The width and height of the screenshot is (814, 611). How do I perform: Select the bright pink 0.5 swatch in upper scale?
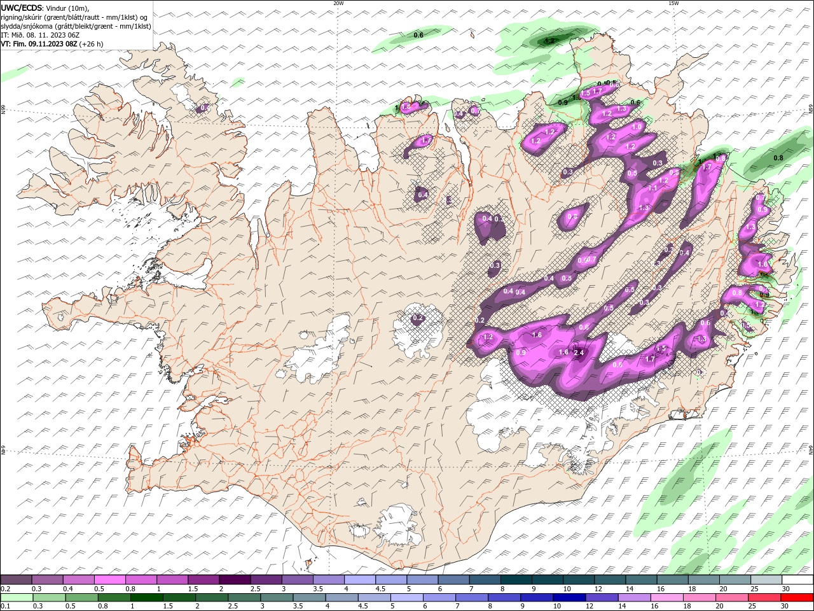(x=109, y=580)
